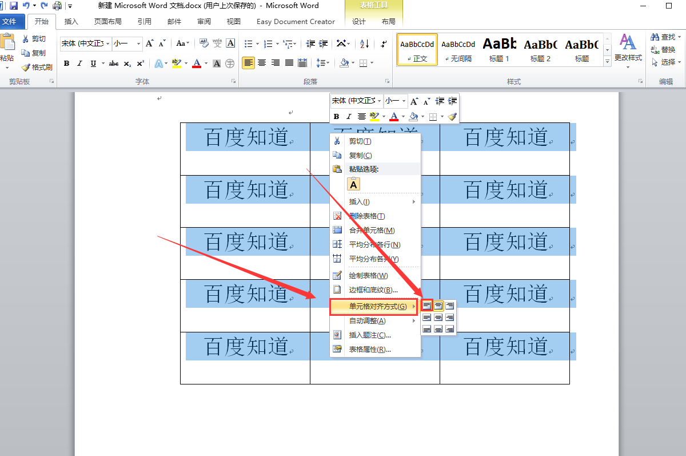Toggle Center alignment in ribbon paragraph group
686x456 pixels.
click(262, 63)
